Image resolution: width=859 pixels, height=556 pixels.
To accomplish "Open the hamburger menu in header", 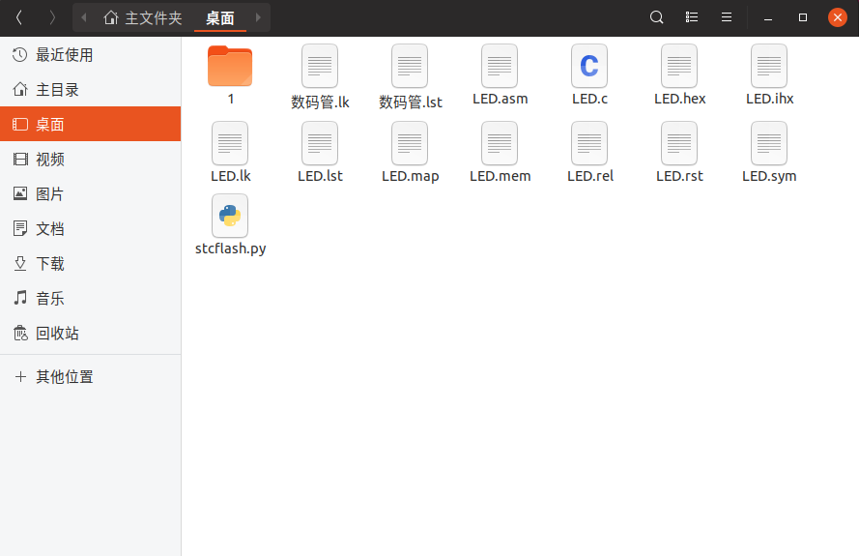I will pos(727,17).
